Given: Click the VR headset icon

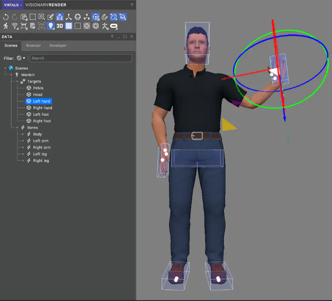Looking at the screenshot, I should pos(114,26).
